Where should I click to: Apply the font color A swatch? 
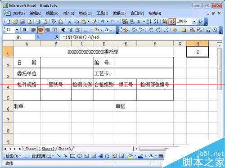coord(107,30)
